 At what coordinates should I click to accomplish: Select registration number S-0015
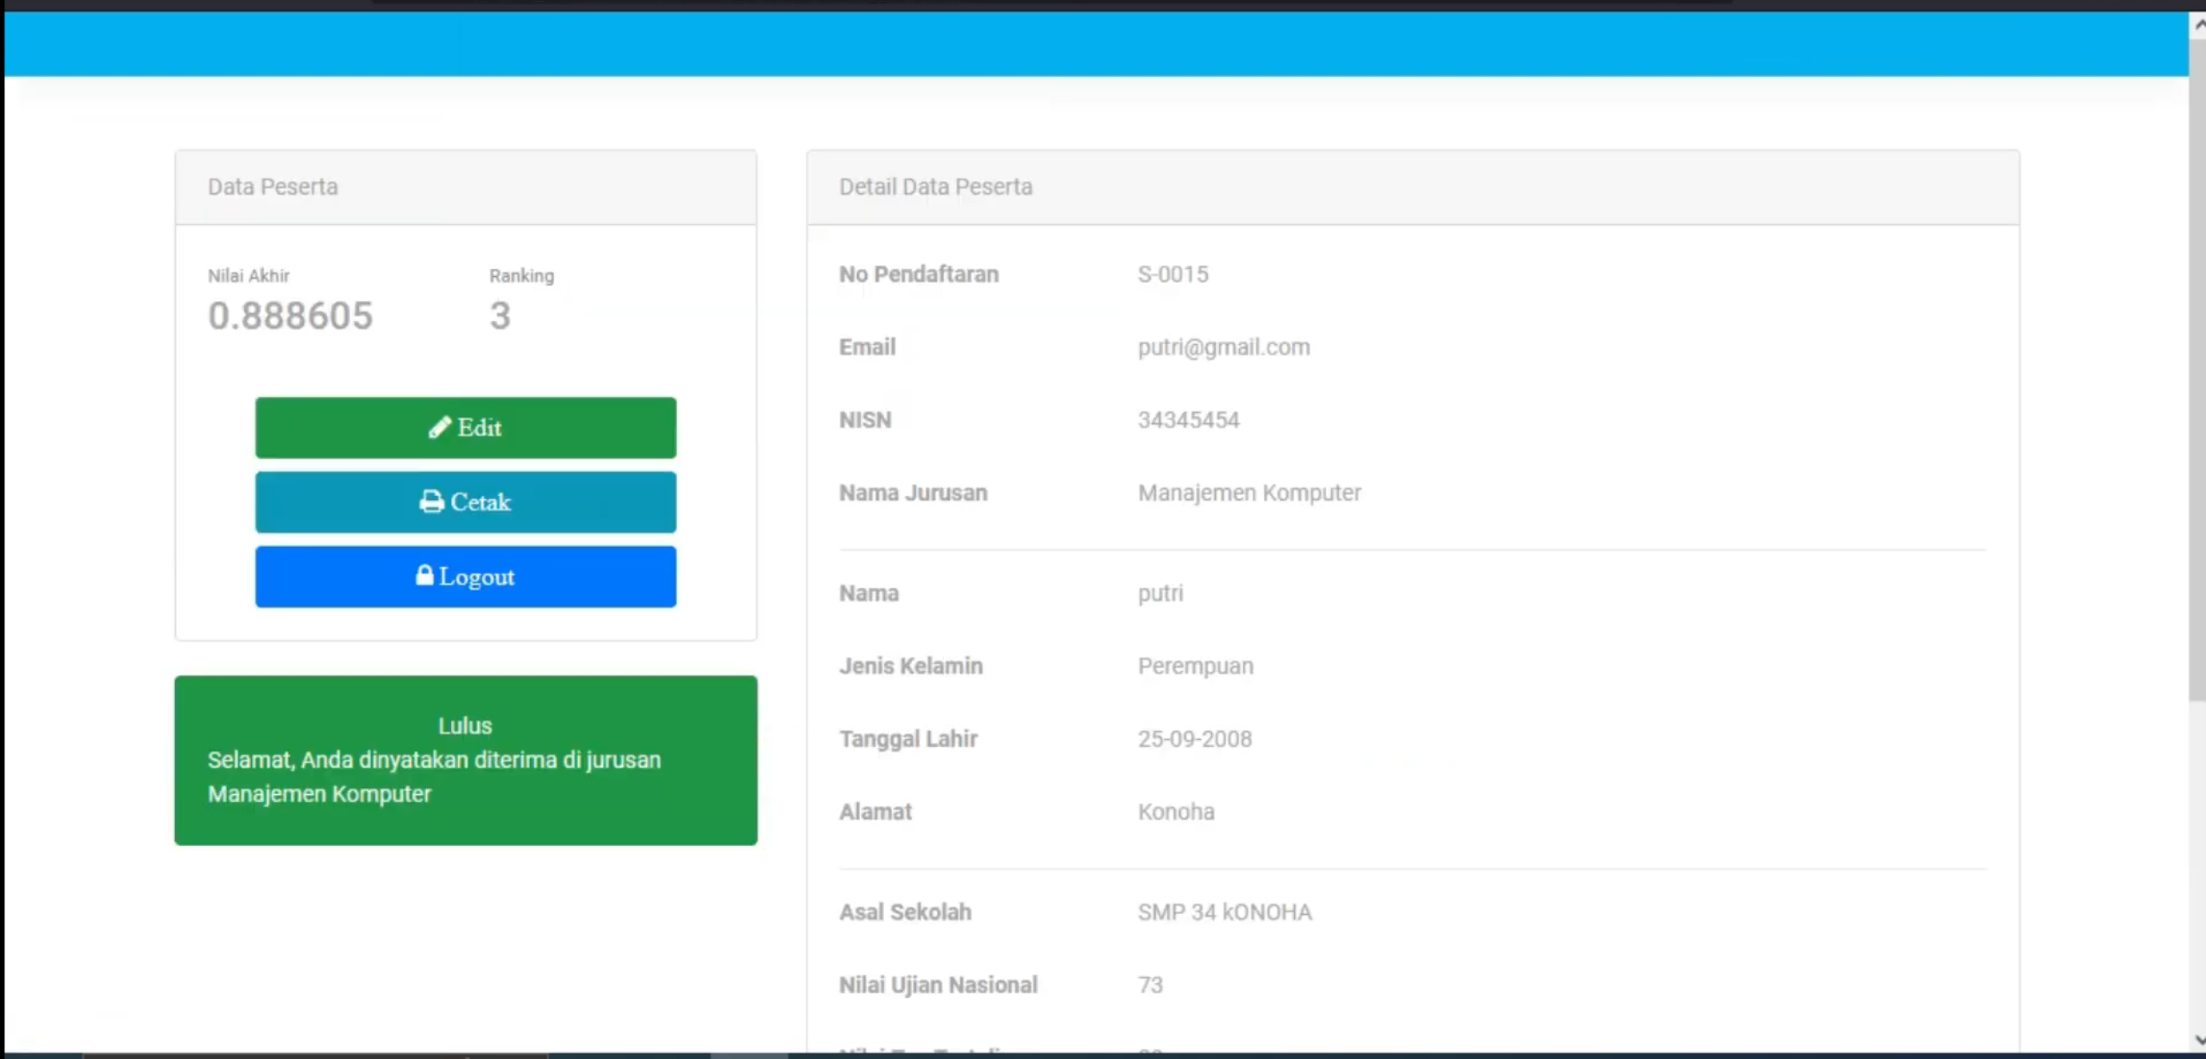click(1172, 274)
